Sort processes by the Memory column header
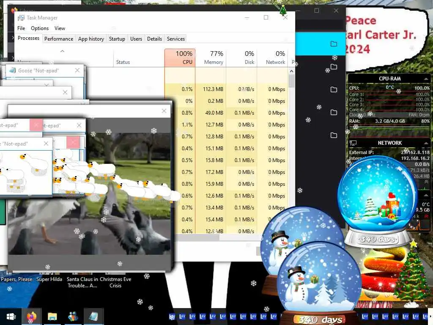This screenshot has width=433, height=325. [x=211, y=58]
